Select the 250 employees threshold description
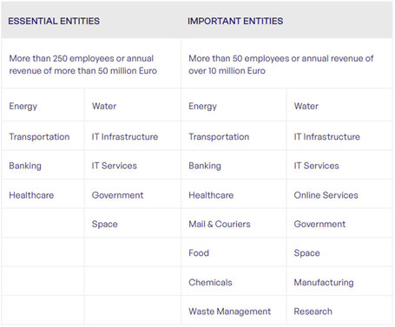Screen dimensions: 395x327 point(83,64)
